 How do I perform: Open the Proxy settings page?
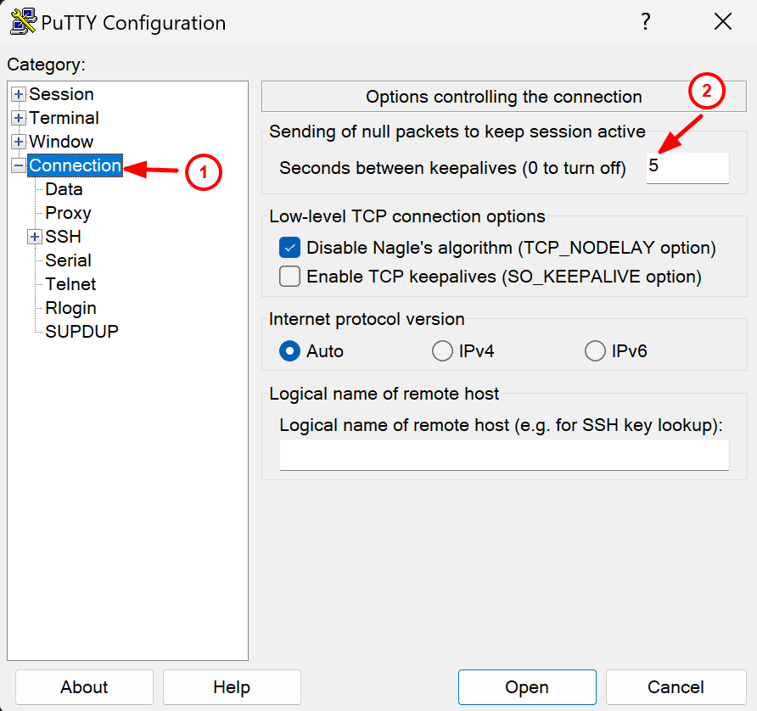(67, 213)
